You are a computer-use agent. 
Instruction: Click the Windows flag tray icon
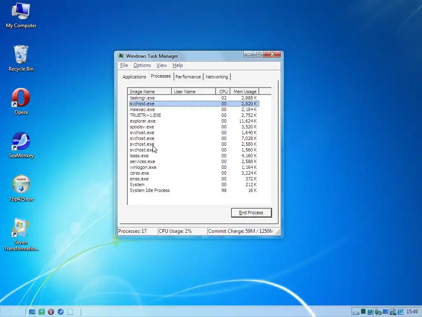point(393,312)
